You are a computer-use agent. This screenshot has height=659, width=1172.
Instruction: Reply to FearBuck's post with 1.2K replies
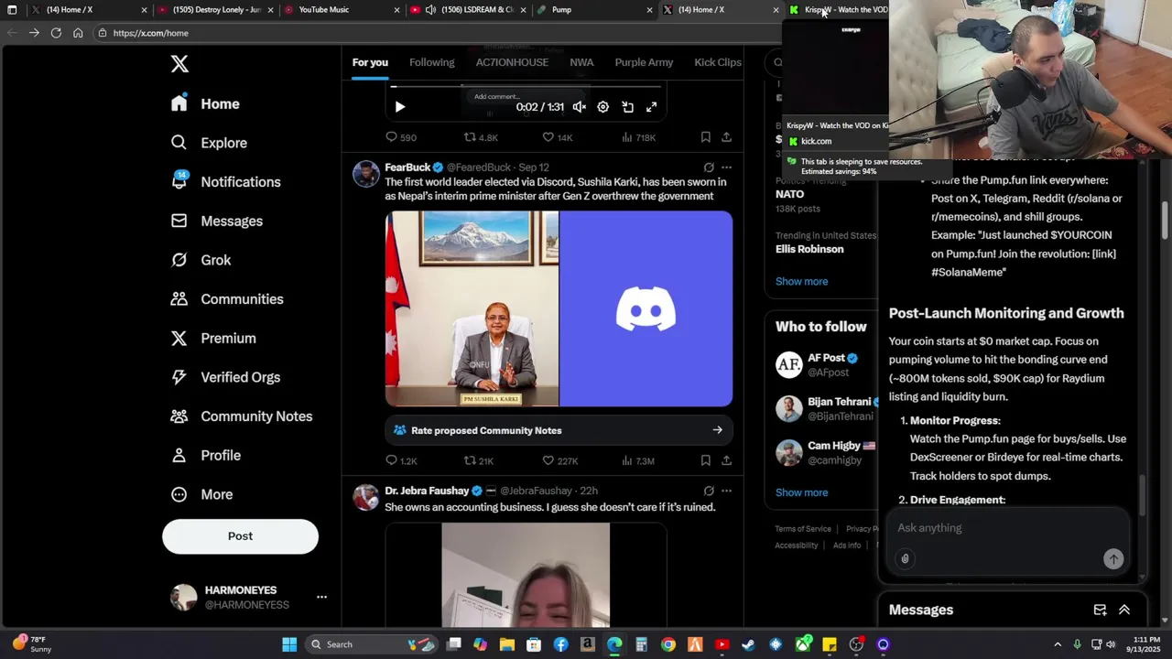tap(401, 460)
